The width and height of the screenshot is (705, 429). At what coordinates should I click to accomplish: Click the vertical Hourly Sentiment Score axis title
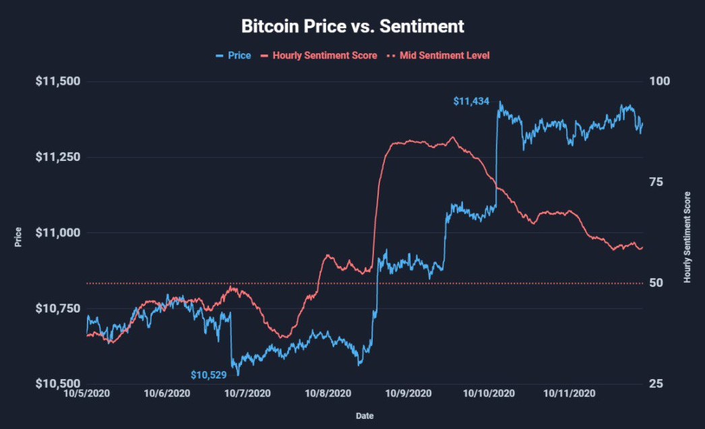[687, 234]
